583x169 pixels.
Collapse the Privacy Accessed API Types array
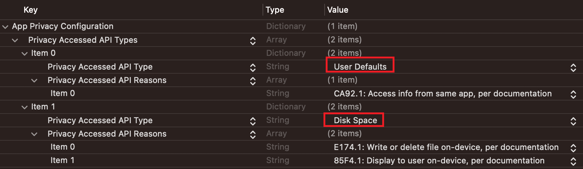click(x=15, y=40)
